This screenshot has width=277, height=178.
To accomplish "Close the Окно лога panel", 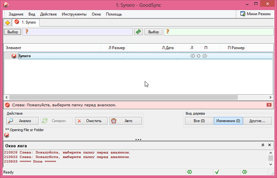I will pyautogui.click(x=270, y=145).
